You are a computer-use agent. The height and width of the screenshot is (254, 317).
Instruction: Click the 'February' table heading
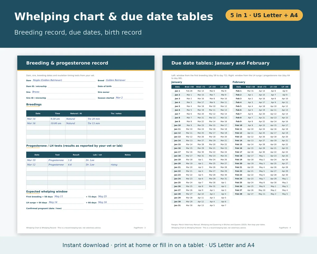pyautogui.click(x=239, y=82)
